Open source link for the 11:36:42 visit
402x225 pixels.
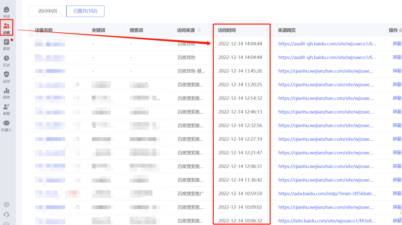click(326, 180)
